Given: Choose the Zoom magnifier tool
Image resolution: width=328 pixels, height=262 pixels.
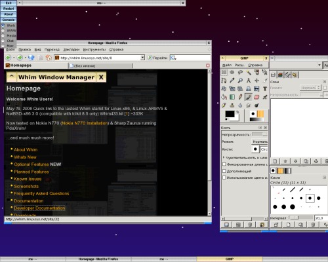Looking at the screenshot, I should [240, 81].
